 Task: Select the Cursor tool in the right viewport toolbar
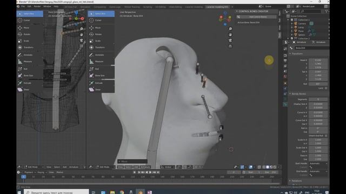tap(101, 20)
